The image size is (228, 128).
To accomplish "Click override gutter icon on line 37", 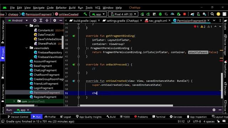I will tap(74, 36).
